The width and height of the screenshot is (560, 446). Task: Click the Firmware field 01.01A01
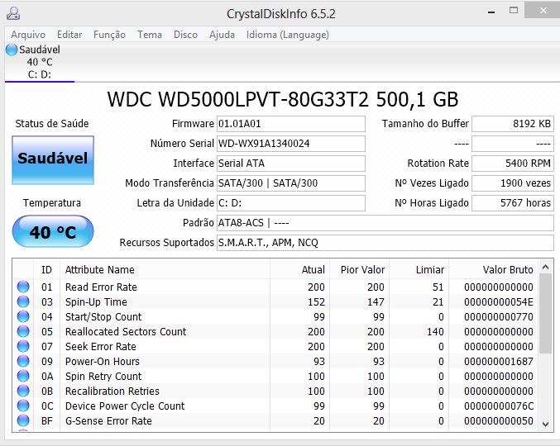(290, 124)
